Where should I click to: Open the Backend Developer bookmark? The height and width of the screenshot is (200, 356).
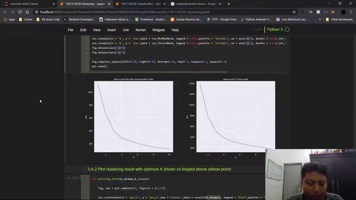click(x=79, y=19)
